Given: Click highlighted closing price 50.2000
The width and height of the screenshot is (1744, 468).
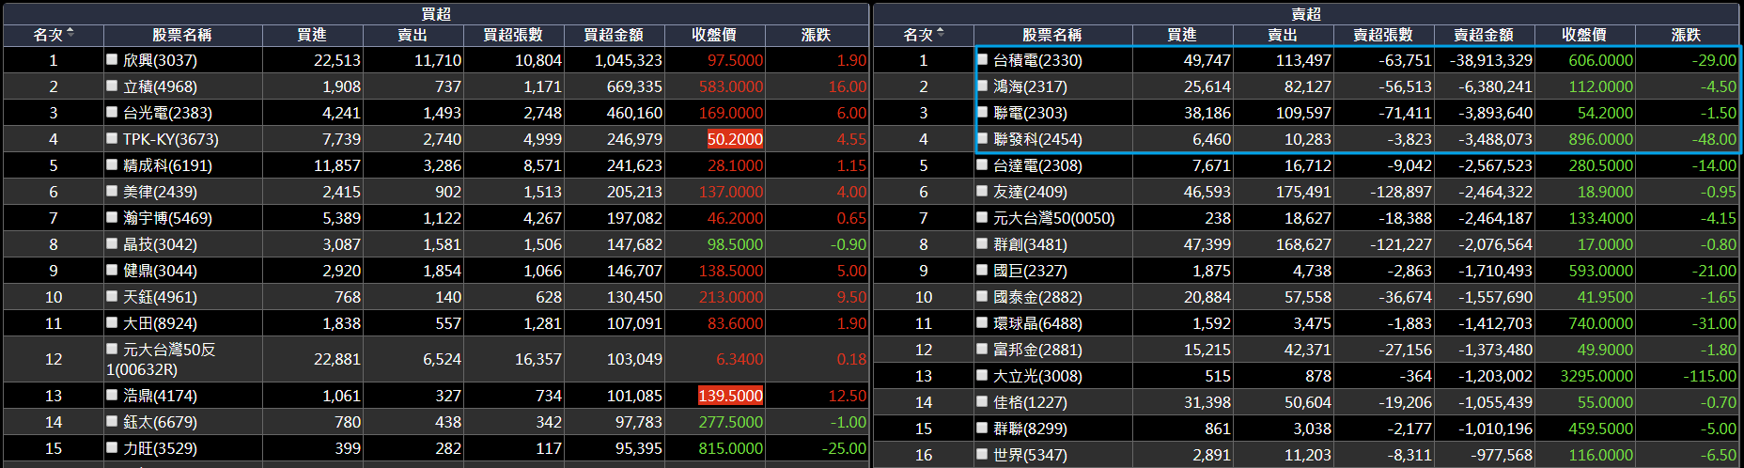Looking at the screenshot, I should (735, 139).
